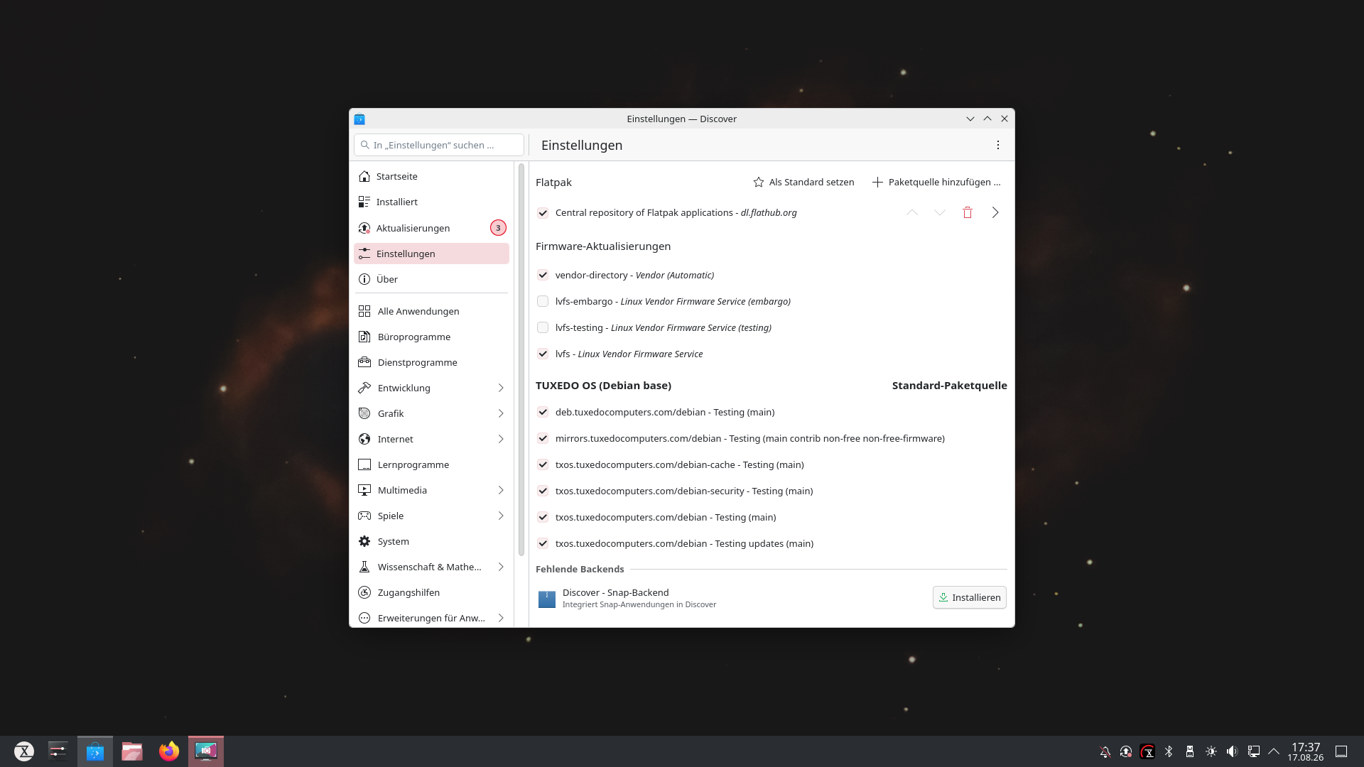Expand the Wissenschaft & Mathe category
The height and width of the screenshot is (767, 1364).
(x=501, y=567)
